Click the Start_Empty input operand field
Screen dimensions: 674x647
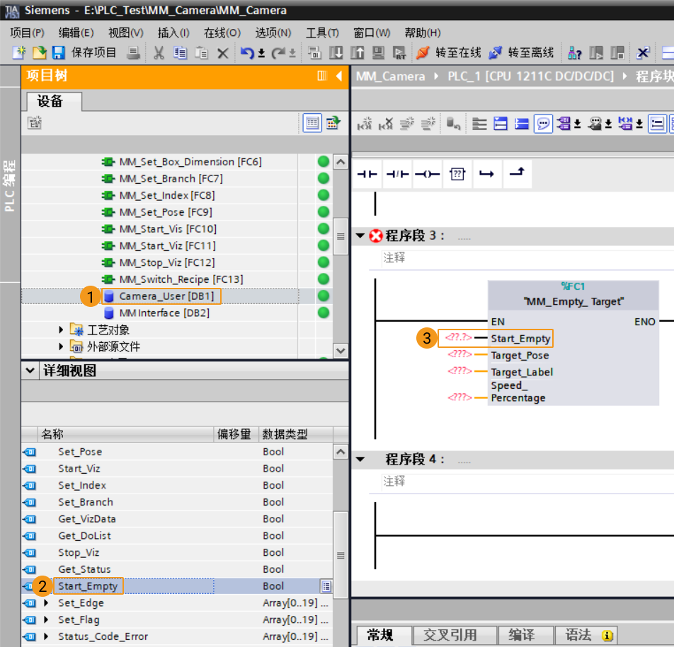pyautogui.click(x=459, y=338)
